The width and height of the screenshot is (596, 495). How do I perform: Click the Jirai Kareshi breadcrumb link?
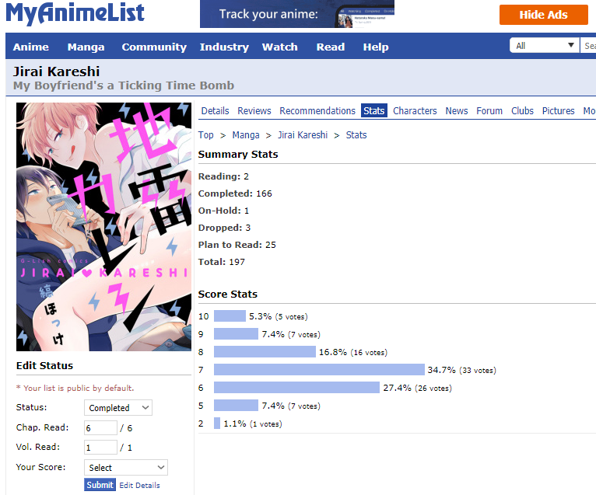(x=303, y=135)
